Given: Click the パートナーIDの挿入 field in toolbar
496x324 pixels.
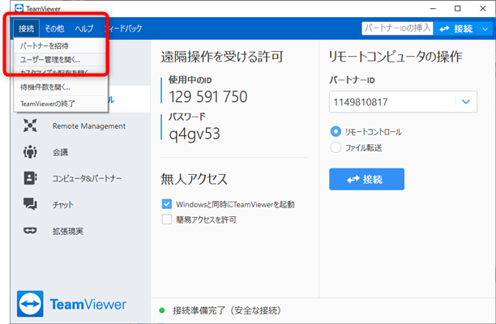Looking at the screenshot, I should point(397,28).
